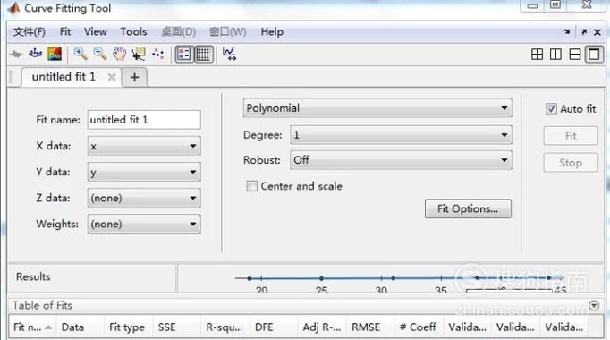Click the Exclude Outliers points icon
The width and height of the screenshot is (610, 340).
click(157, 54)
